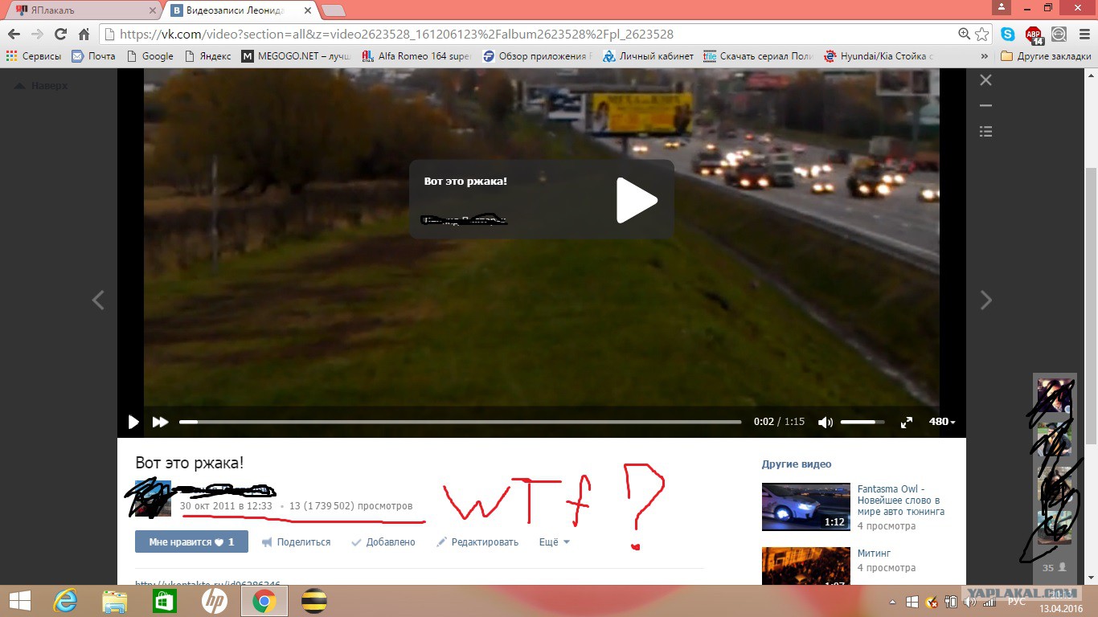The width and height of the screenshot is (1098, 617).
Task: Open the 'Другие закладки' bookmarks folder
Action: point(1046,56)
